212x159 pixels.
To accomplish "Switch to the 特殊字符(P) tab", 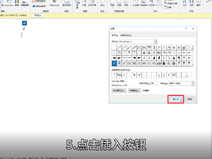I will (x=126, y=35).
